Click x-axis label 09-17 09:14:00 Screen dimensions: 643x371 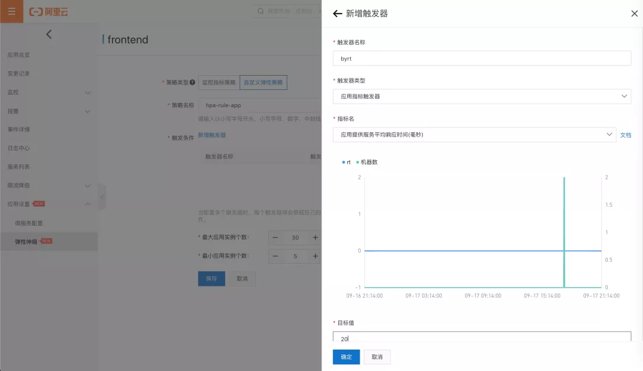click(x=483, y=295)
